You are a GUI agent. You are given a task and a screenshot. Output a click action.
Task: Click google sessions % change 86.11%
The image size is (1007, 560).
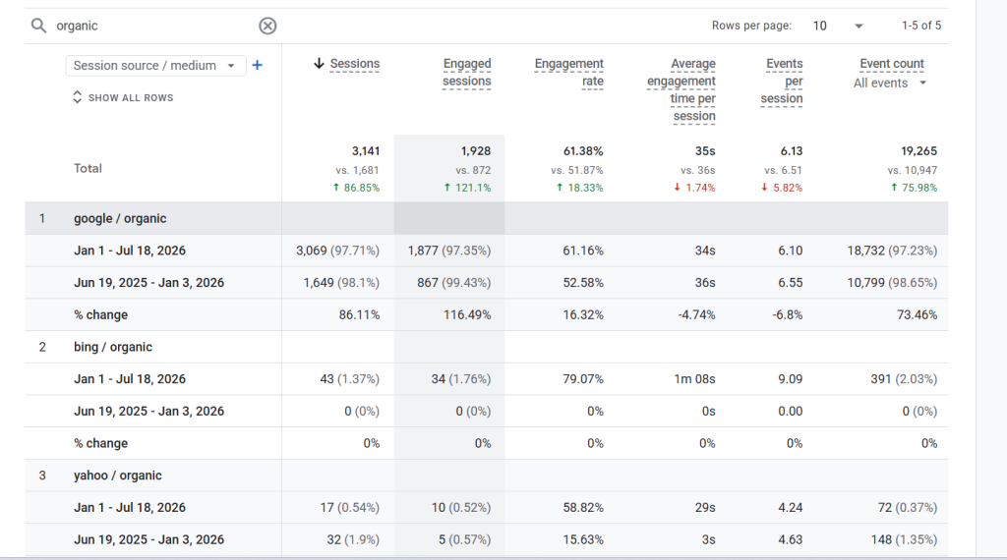tap(359, 315)
